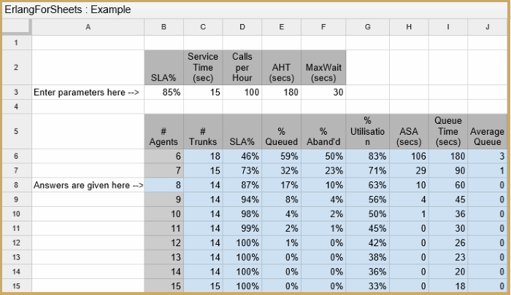Select the Service Time value cell 15
Screen dimensions: 511x295
tap(202, 93)
